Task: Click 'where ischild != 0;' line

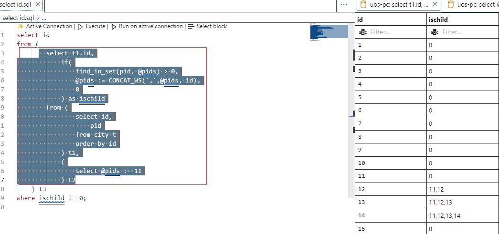Action: tap(52, 198)
